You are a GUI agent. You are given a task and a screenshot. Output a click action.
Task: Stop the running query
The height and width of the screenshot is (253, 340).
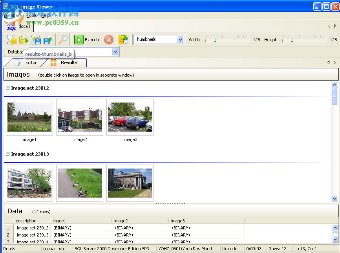click(x=108, y=40)
